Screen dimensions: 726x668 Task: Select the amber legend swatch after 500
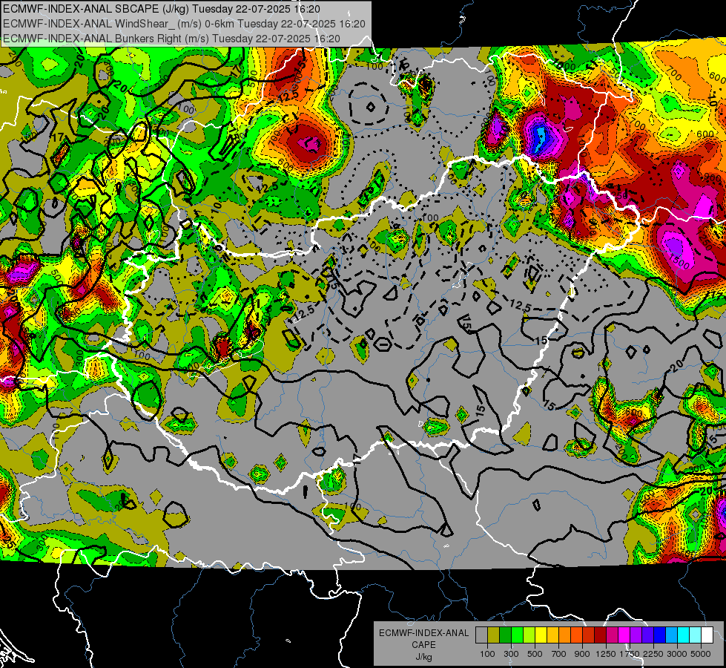(552, 635)
